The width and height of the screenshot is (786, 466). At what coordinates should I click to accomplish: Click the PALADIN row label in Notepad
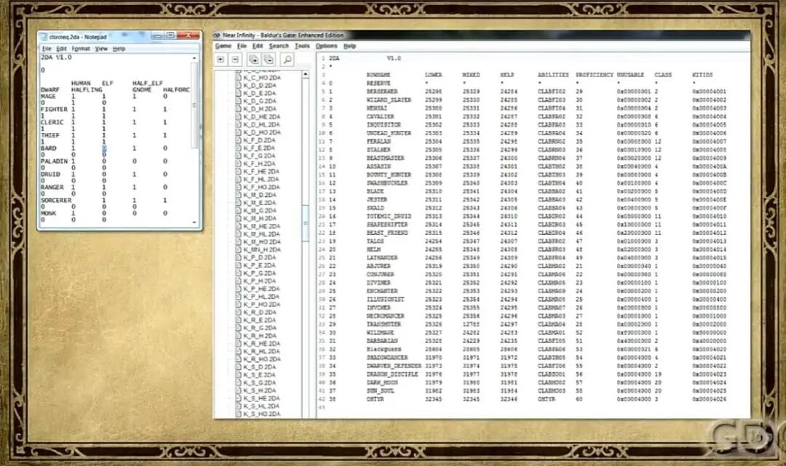[x=54, y=161]
